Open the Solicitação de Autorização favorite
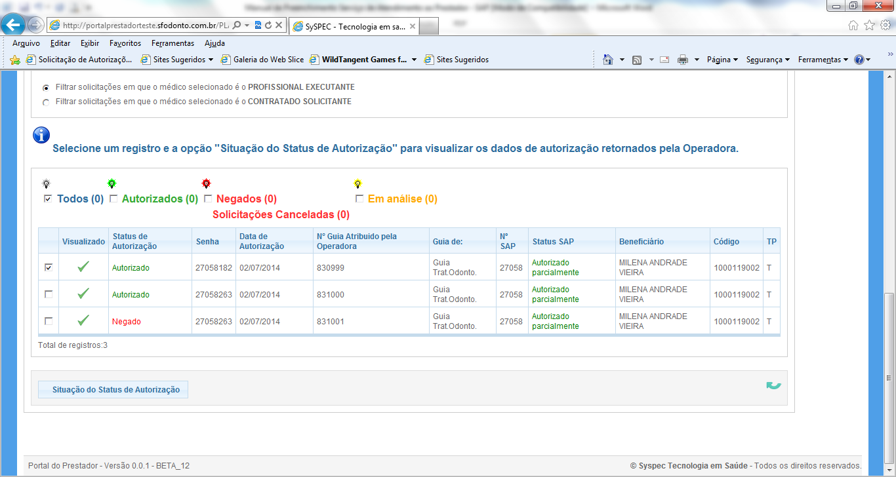This screenshot has height=477, width=896. 79,60
